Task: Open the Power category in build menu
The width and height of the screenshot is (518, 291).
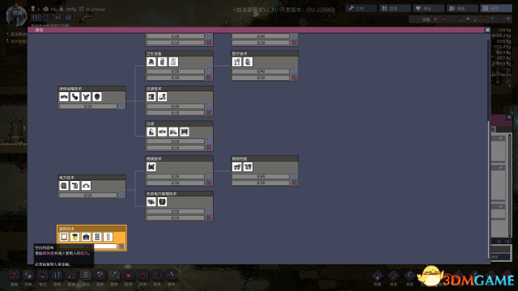Action: tap(43, 276)
